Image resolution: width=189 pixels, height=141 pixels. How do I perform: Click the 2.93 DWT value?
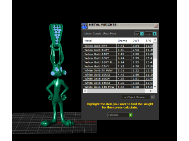[x=135, y=50]
